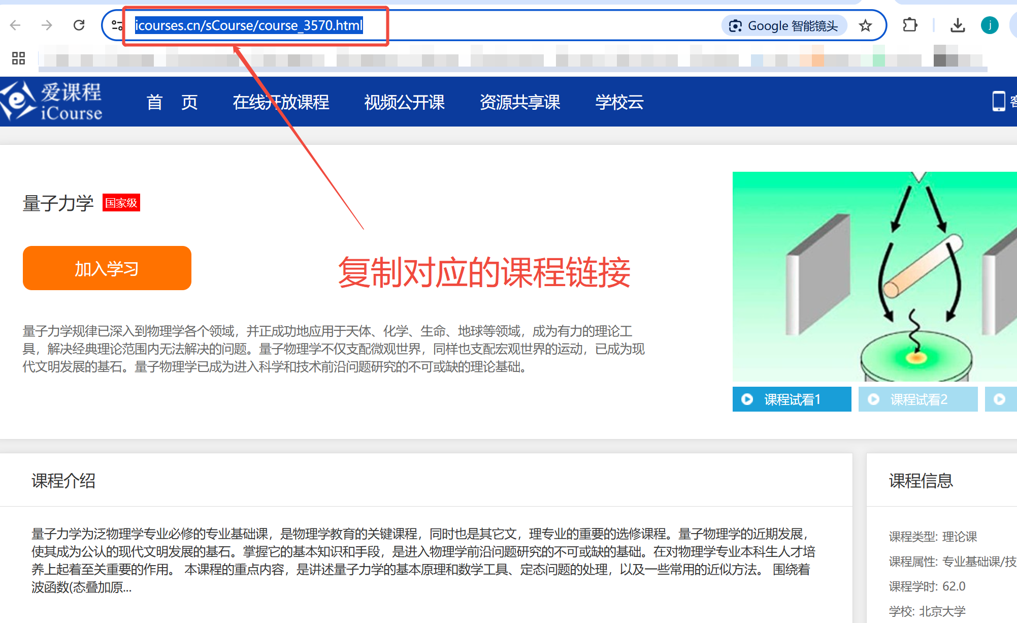
Task: Open the downloads icon
Action: click(958, 25)
